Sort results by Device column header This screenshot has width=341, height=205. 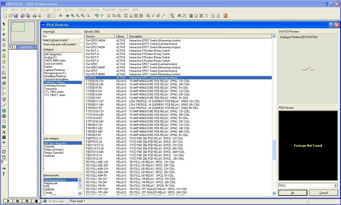tap(100, 36)
